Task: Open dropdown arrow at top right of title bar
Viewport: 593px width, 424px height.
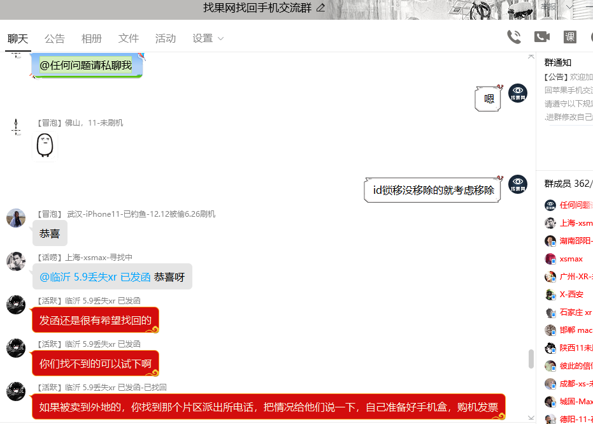Action: click(569, 7)
